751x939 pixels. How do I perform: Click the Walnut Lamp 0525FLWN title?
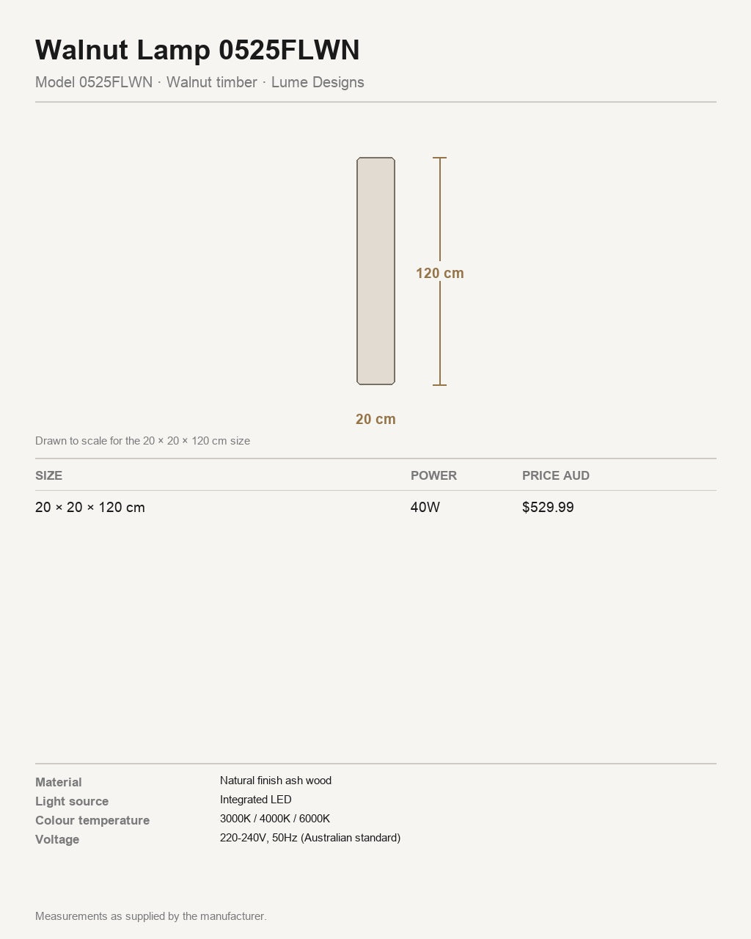(x=197, y=50)
